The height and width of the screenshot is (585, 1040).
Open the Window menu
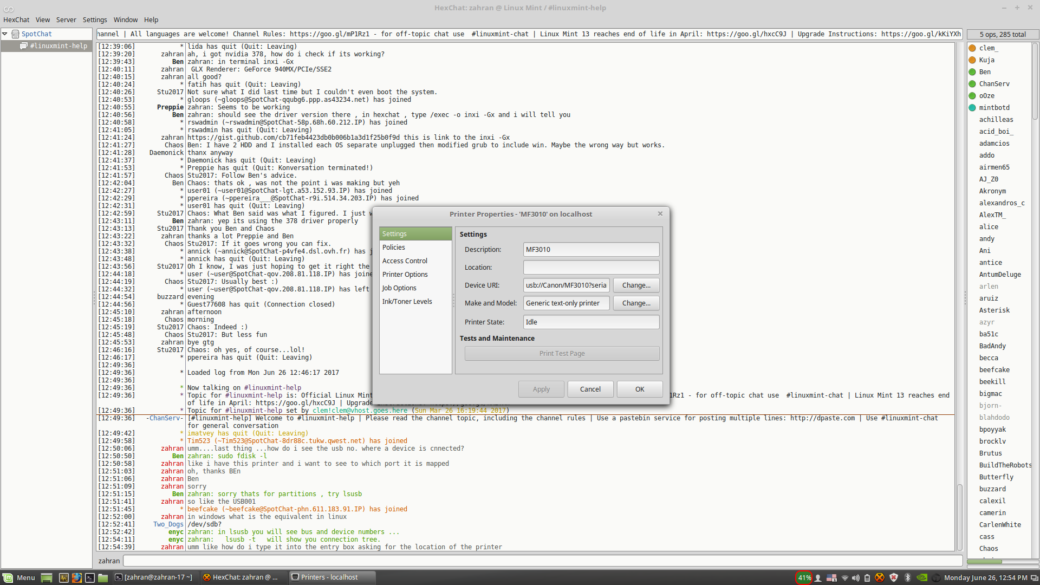(126, 19)
